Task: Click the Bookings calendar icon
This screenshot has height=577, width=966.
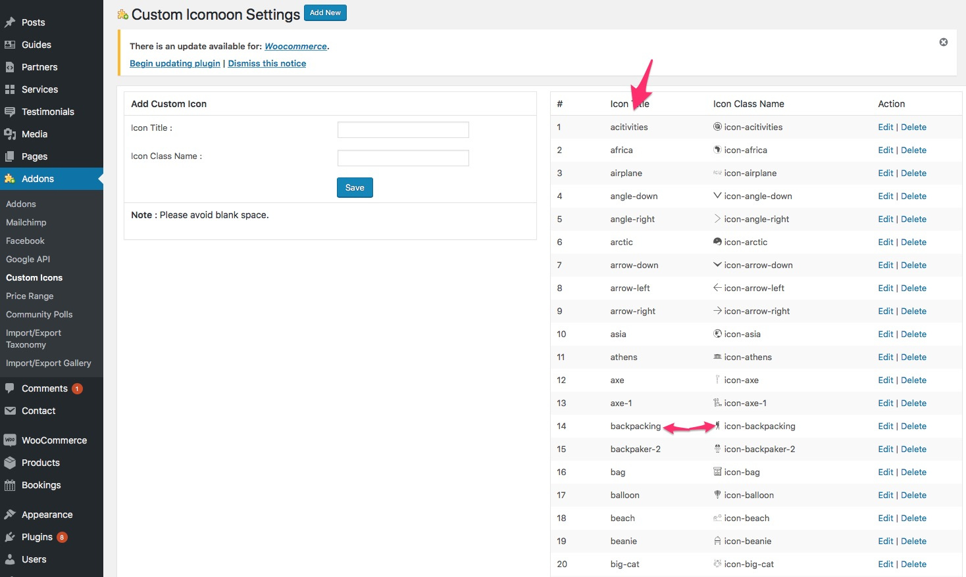Action: (x=10, y=485)
